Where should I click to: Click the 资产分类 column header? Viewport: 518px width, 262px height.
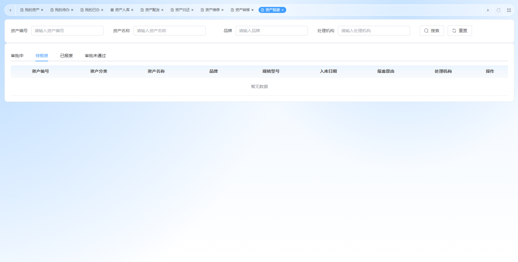click(x=99, y=71)
